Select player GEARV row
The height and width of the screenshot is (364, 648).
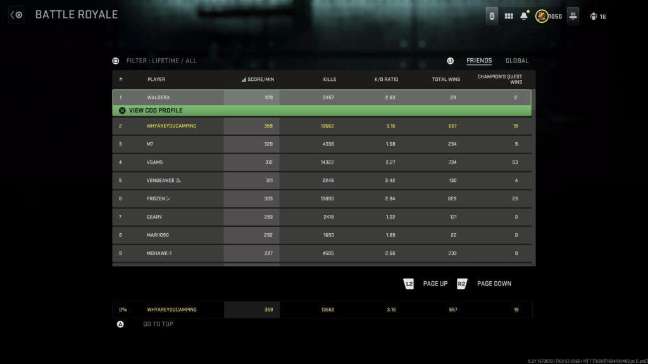coord(321,217)
